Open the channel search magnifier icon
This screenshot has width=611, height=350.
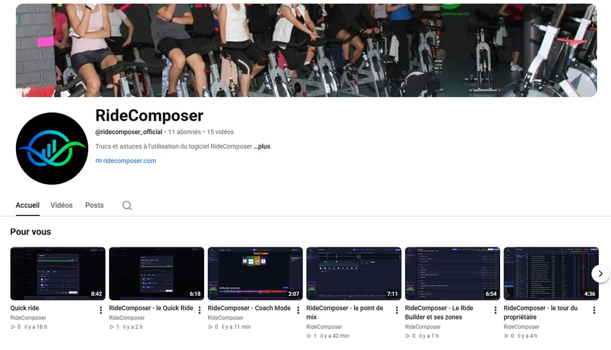pyautogui.click(x=127, y=205)
